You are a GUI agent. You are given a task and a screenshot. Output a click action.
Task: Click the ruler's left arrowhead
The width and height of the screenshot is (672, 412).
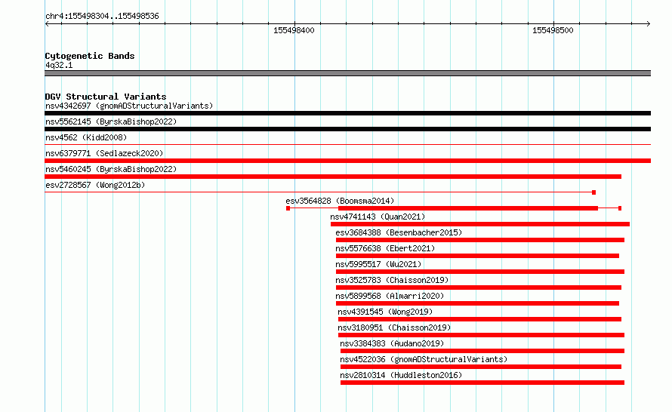(x=47, y=24)
